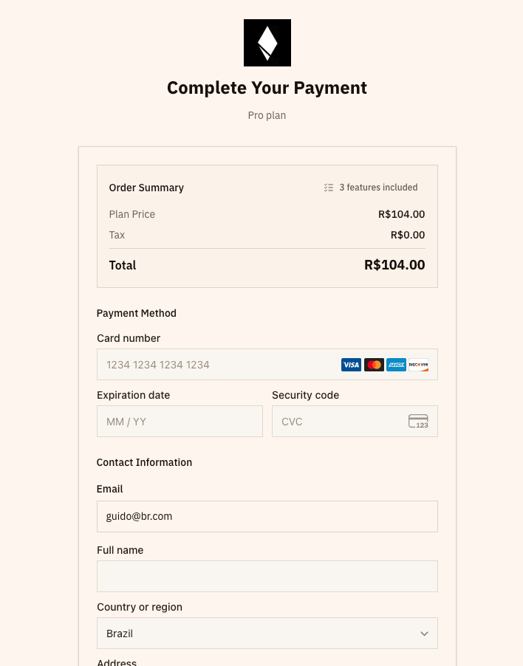Click the American Express card icon
Viewport: 523px width, 666px height.
396,365
